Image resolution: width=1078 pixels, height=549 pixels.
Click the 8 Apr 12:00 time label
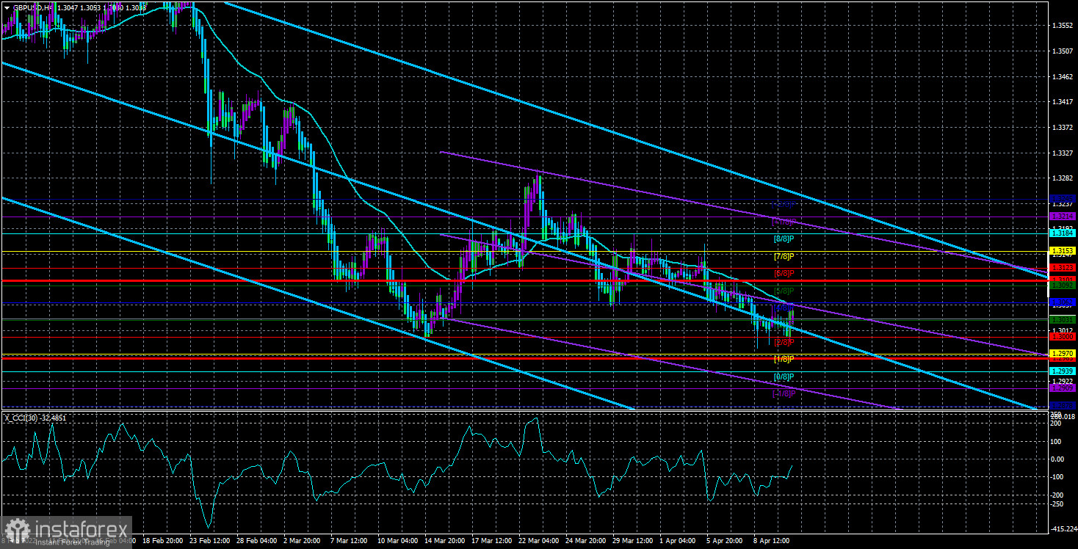point(773,541)
